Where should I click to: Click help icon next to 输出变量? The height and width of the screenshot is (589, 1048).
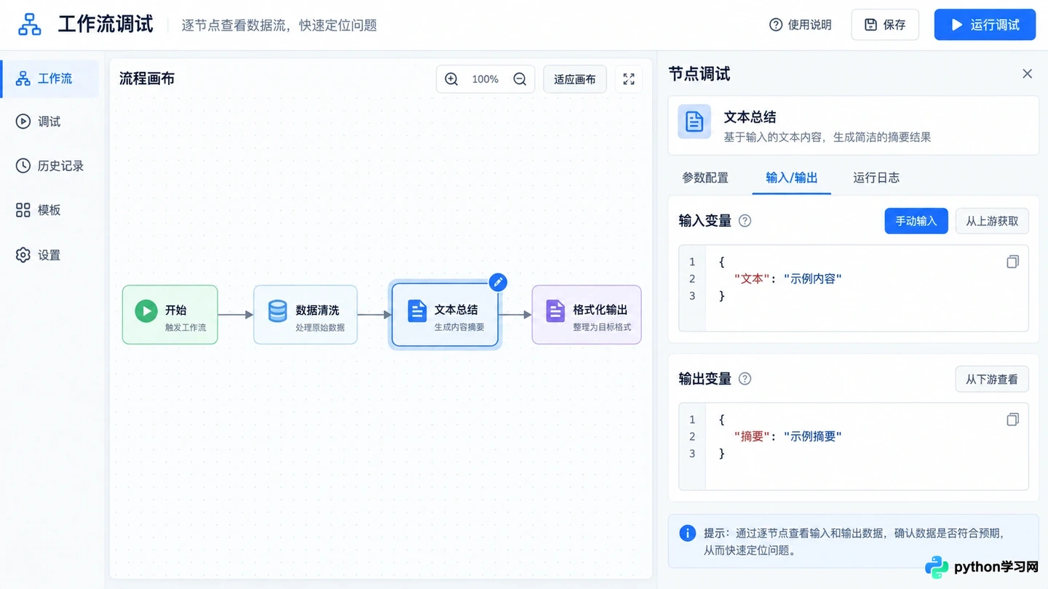[x=745, y=379]
